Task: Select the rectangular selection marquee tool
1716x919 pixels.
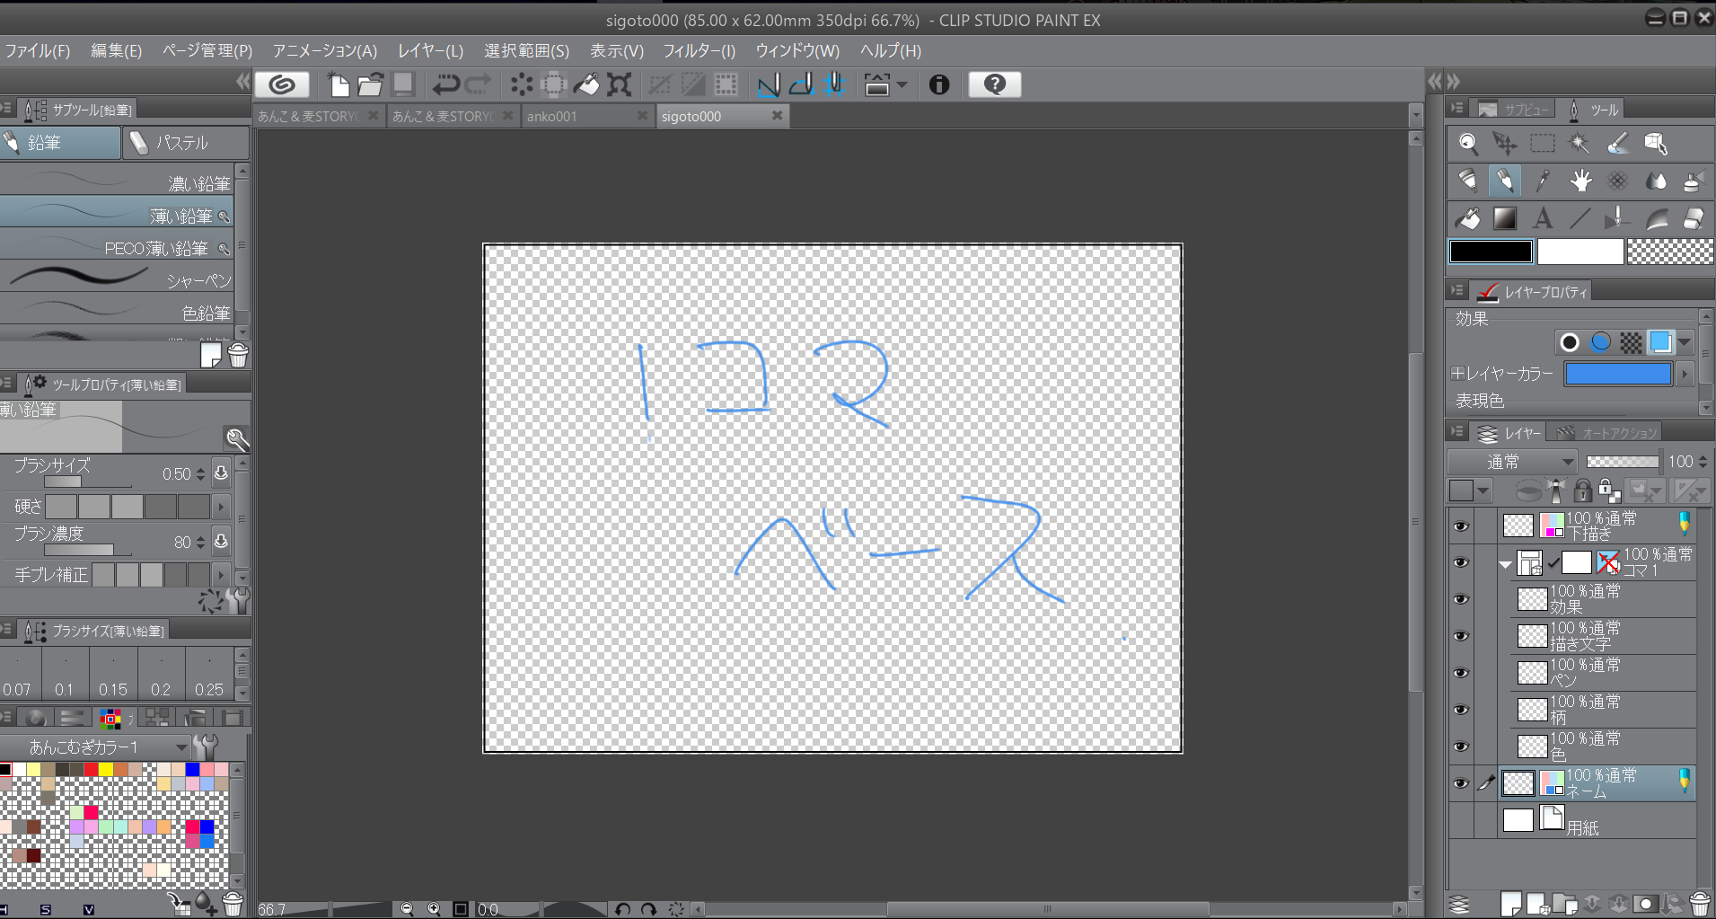Action: click(x=1543, y=144)
